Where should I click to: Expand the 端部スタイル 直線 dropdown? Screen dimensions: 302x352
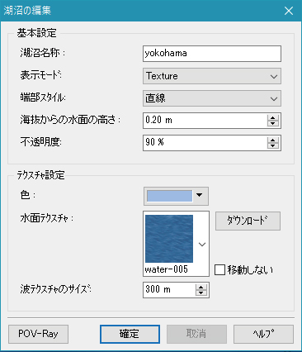212,98
